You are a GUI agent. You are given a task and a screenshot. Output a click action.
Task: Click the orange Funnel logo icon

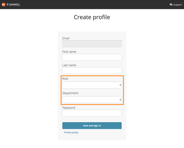coord(4,4)
